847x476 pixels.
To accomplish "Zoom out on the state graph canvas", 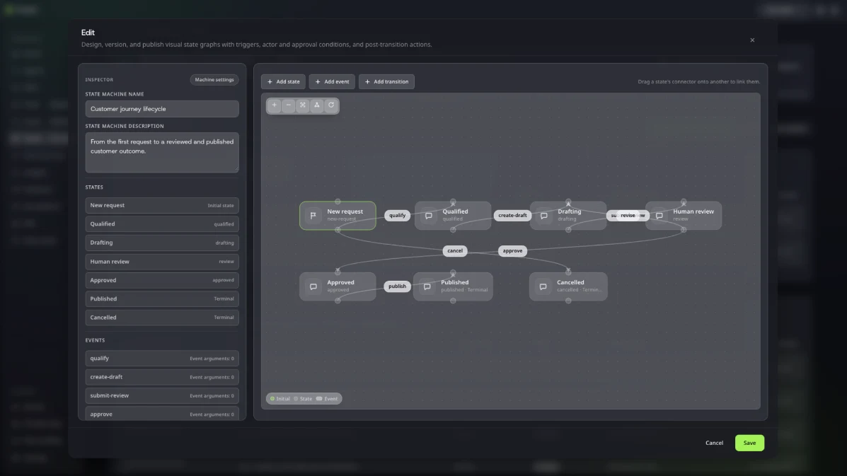I will (x=289, y=105).
